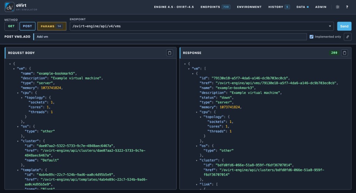This screenshot has height=193, width=356.
Task: Open the Params 14 button
Action: (52, 26)
